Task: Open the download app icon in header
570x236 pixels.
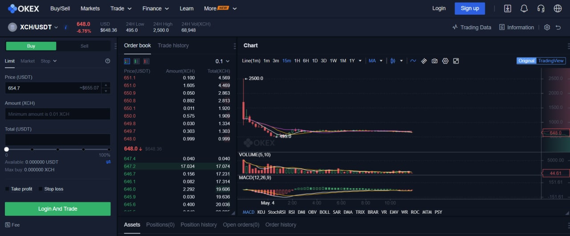Action: click(508, 8)
